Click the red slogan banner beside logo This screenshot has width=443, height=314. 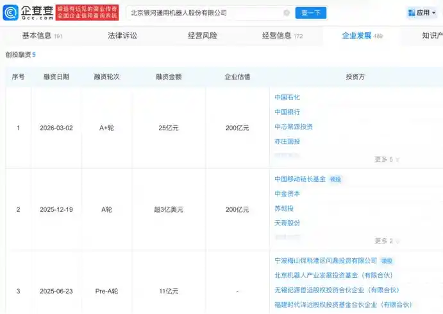click(87, 12)
